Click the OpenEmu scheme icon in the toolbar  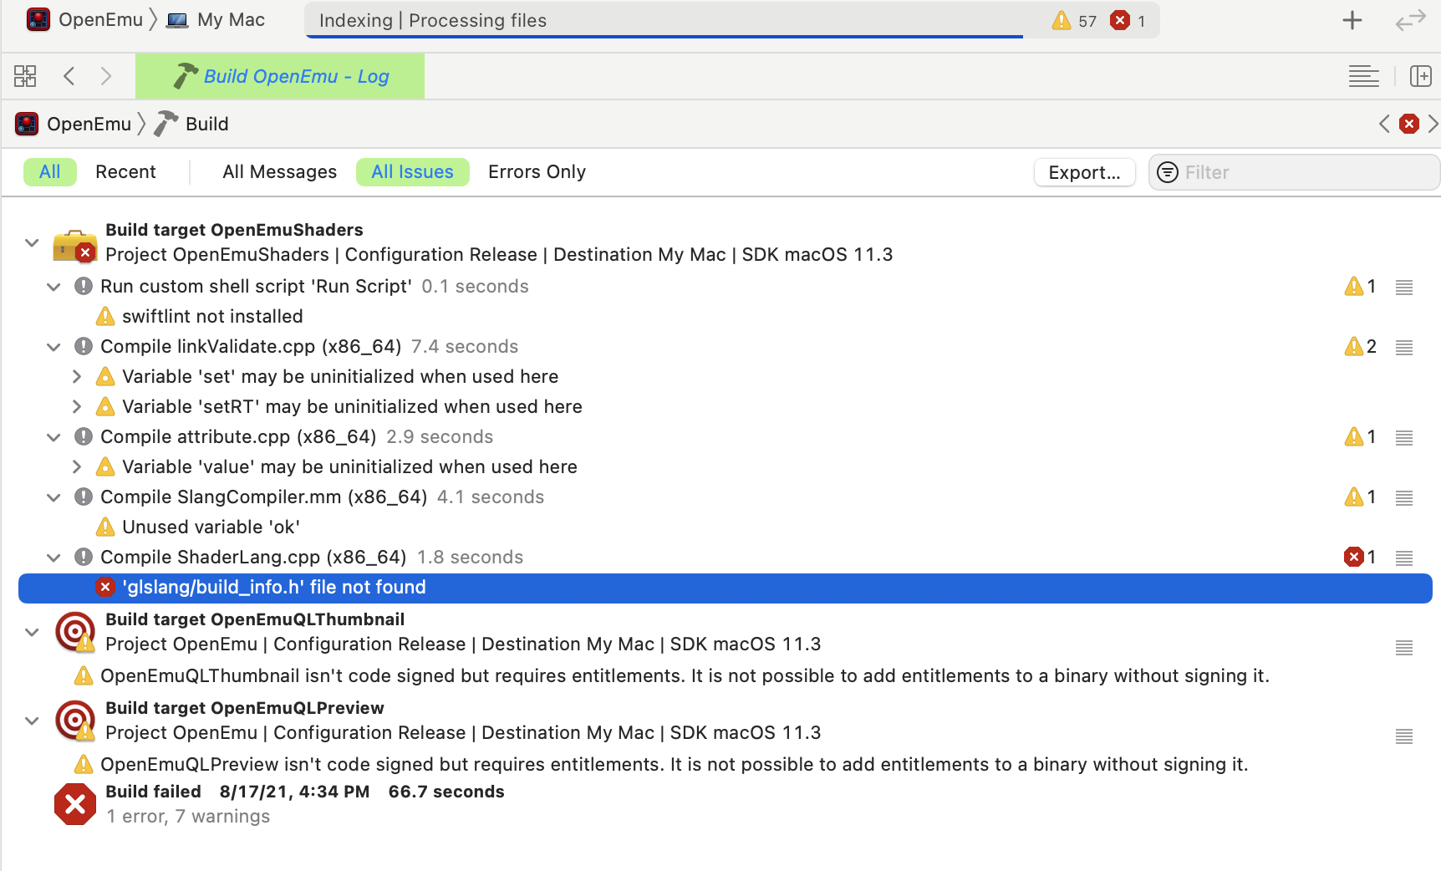click(x=38, y=18)
